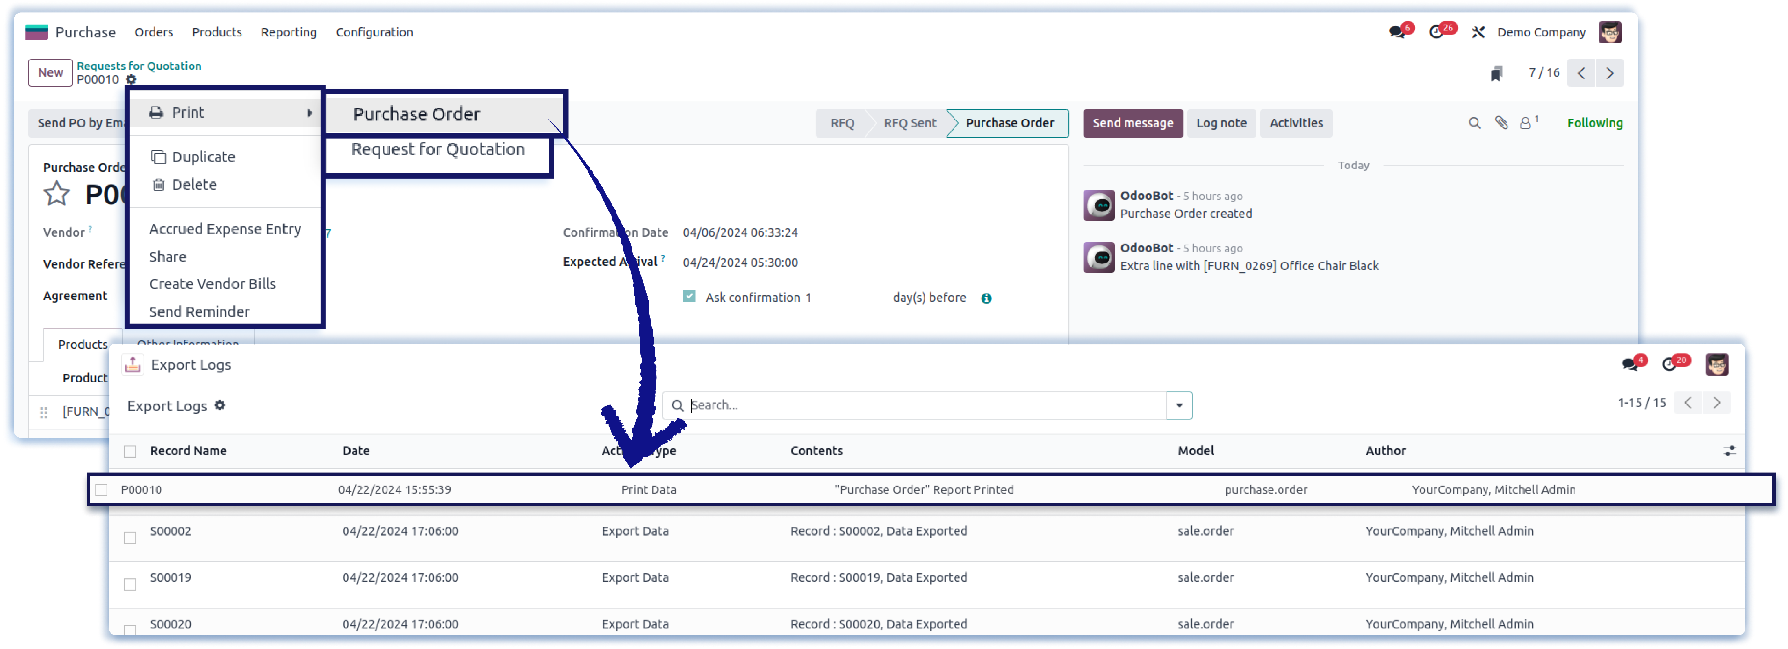Open followers person icon
The height and width of the screenshot is (649, 1788).
tap(1526, 123)
